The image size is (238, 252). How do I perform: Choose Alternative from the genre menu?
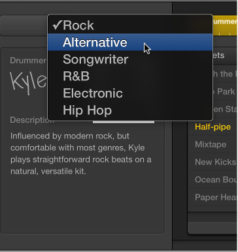(x=130, y=42)
